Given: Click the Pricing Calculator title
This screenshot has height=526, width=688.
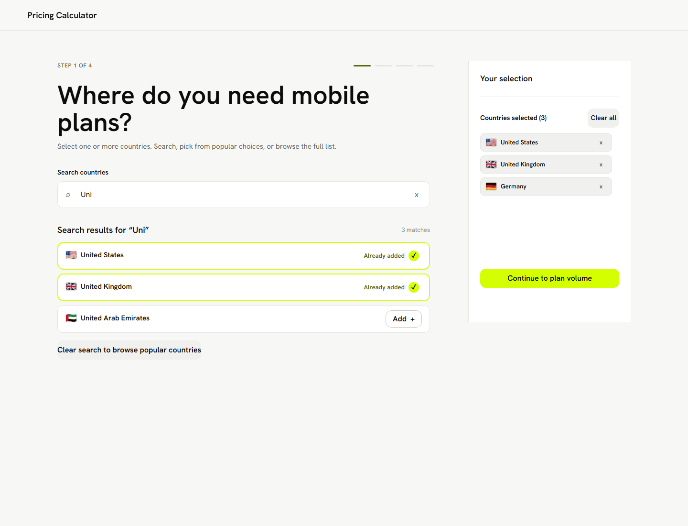Looking at the screenshot, I should [x=62, y=15].
